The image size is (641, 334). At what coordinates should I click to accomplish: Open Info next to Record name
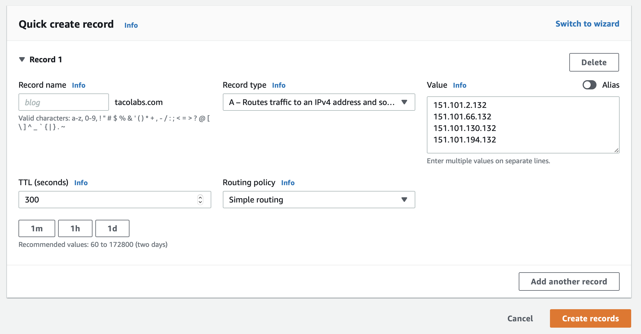pos(78,85)
